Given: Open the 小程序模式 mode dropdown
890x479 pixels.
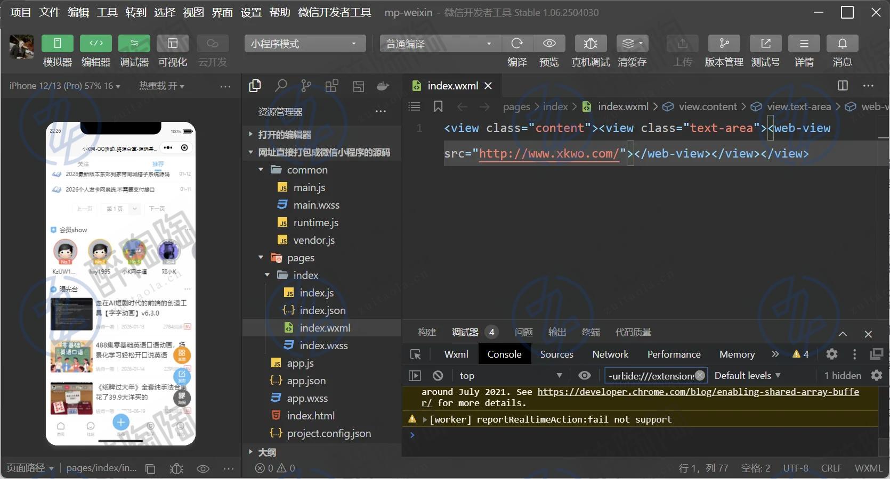Looking at the screenshot, I should tap(305, 44).
